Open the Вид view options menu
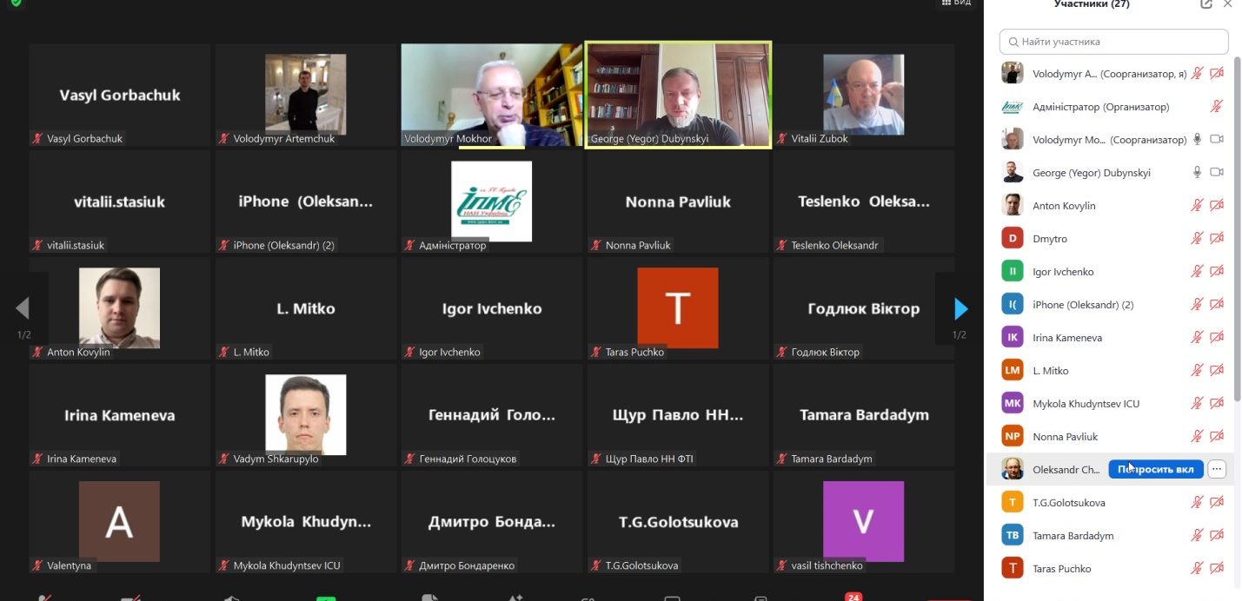 point(956,3)
